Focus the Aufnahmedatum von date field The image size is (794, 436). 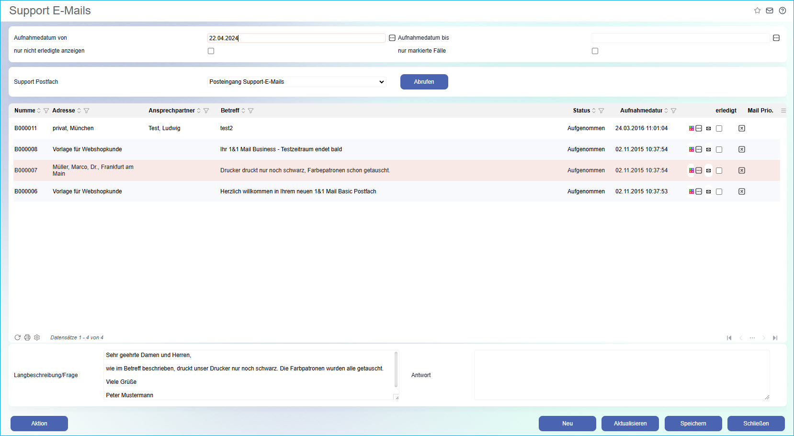tap(296, 38)
